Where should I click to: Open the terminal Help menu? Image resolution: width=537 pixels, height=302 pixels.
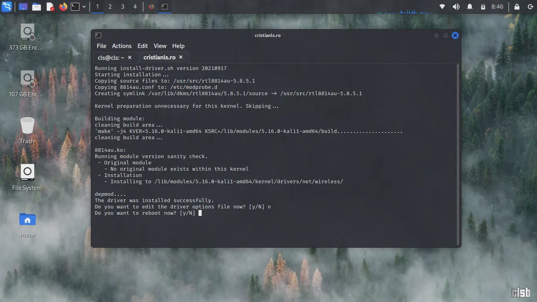[178, 46]
